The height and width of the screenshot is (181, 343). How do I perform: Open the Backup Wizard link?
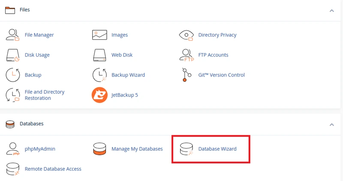point(128,75)
